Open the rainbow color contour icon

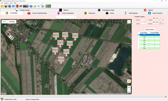pos(17,6)
